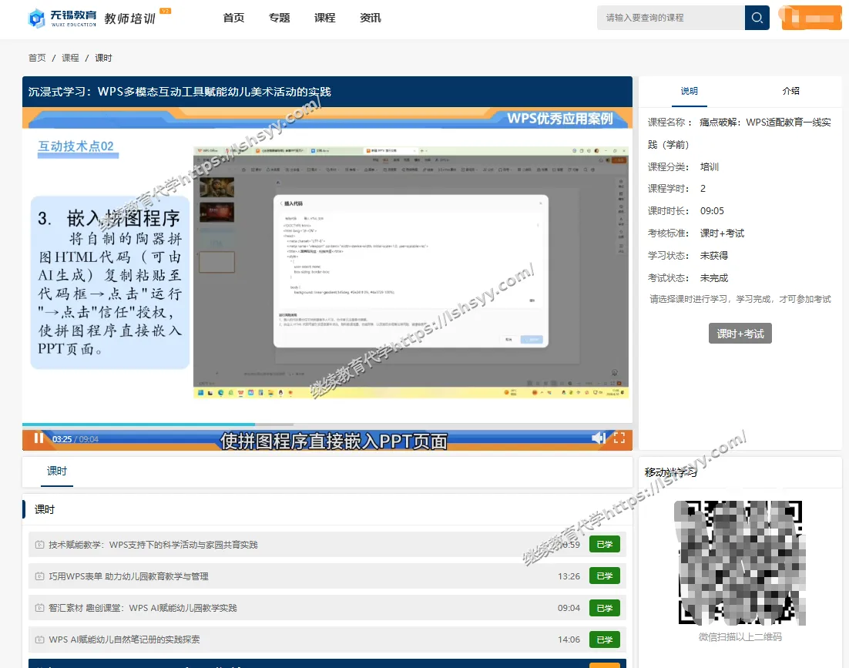Seek the video progress bar
This screenshot has height=668, width=849.
(327, 425)
